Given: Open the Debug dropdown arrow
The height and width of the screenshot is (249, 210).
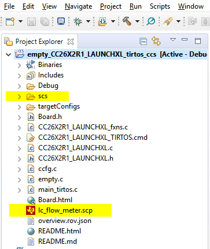Looking at the screenshot, I should [x=88, y=21].
